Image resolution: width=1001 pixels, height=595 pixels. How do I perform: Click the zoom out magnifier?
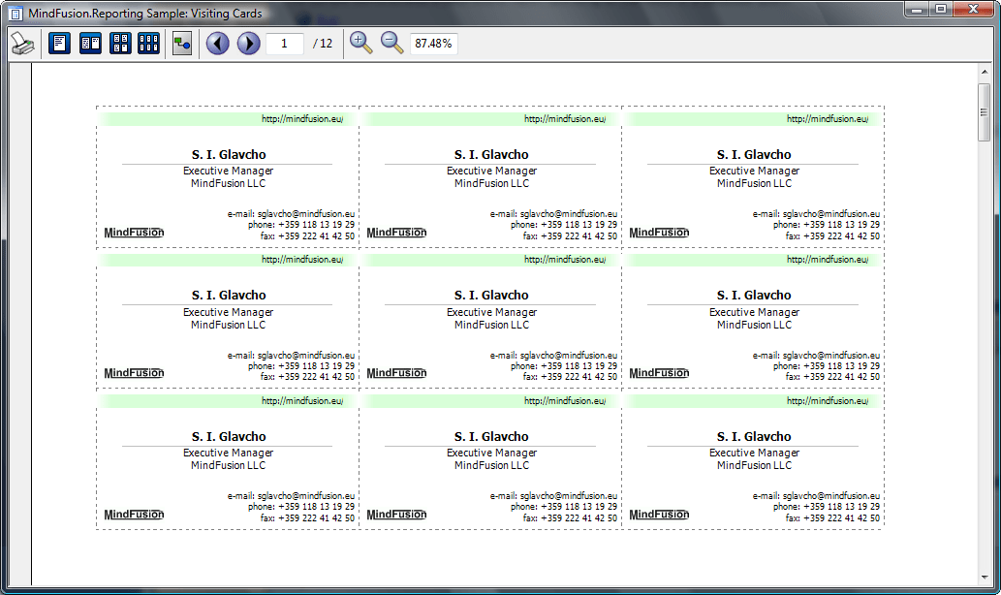391,43
